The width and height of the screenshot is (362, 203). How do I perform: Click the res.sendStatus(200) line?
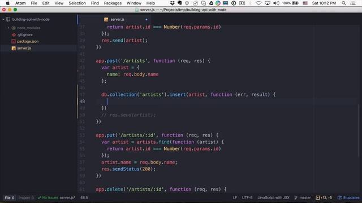coord(128,169)
